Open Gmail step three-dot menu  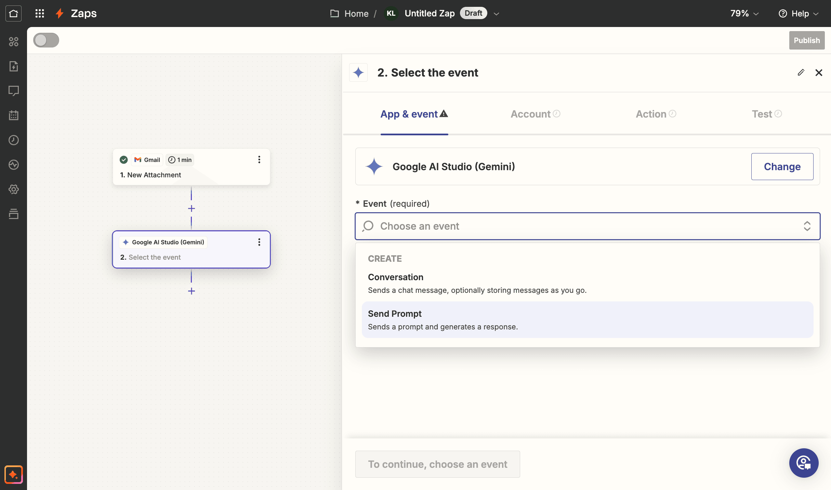259,160
